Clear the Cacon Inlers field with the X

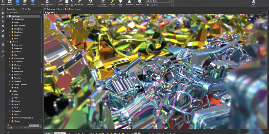pos(172,5)
